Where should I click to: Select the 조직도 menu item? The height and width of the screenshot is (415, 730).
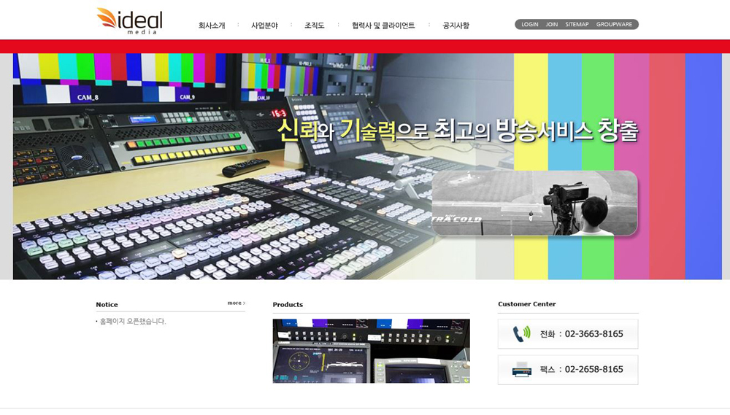coord(314,26)
